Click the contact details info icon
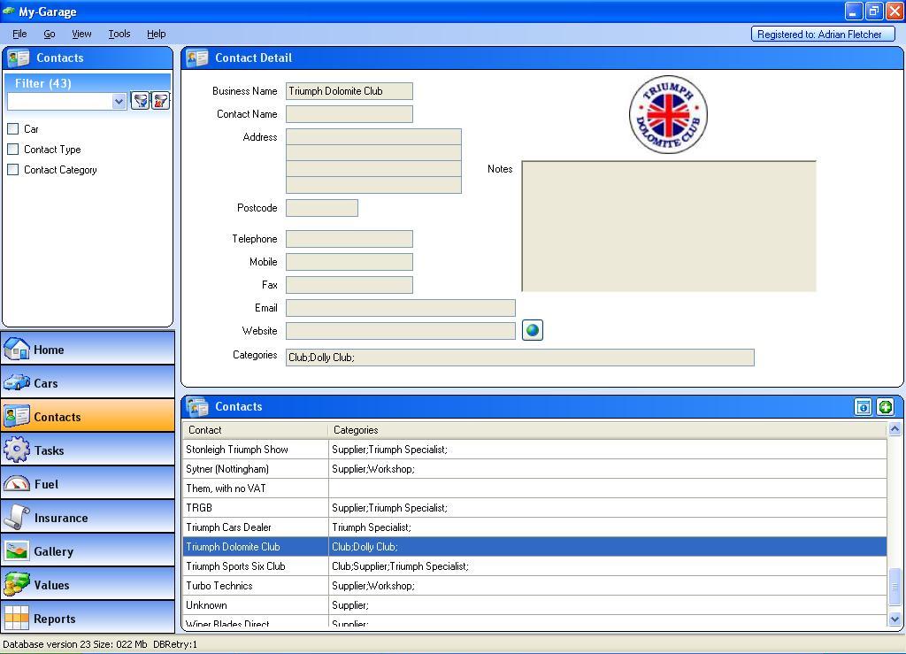This screenshot has width=906, height=654. (863, 407)
